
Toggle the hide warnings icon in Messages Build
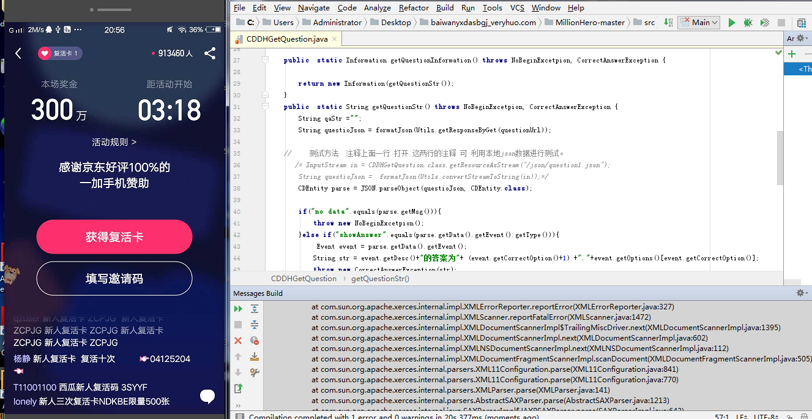click(x=255, y=341)
